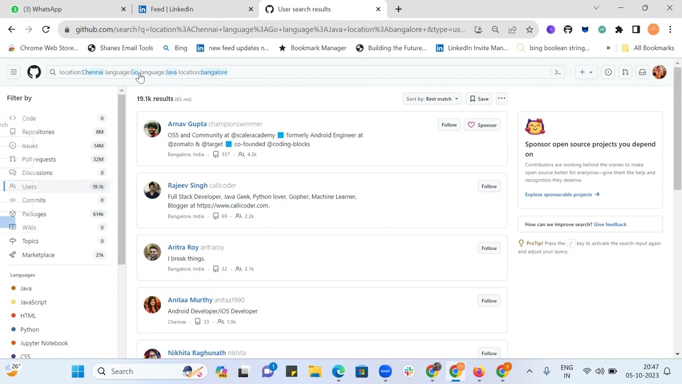Focus the GitHub search query field
Viewport: 682px width, 384px height.
click(x=306, y=72)
